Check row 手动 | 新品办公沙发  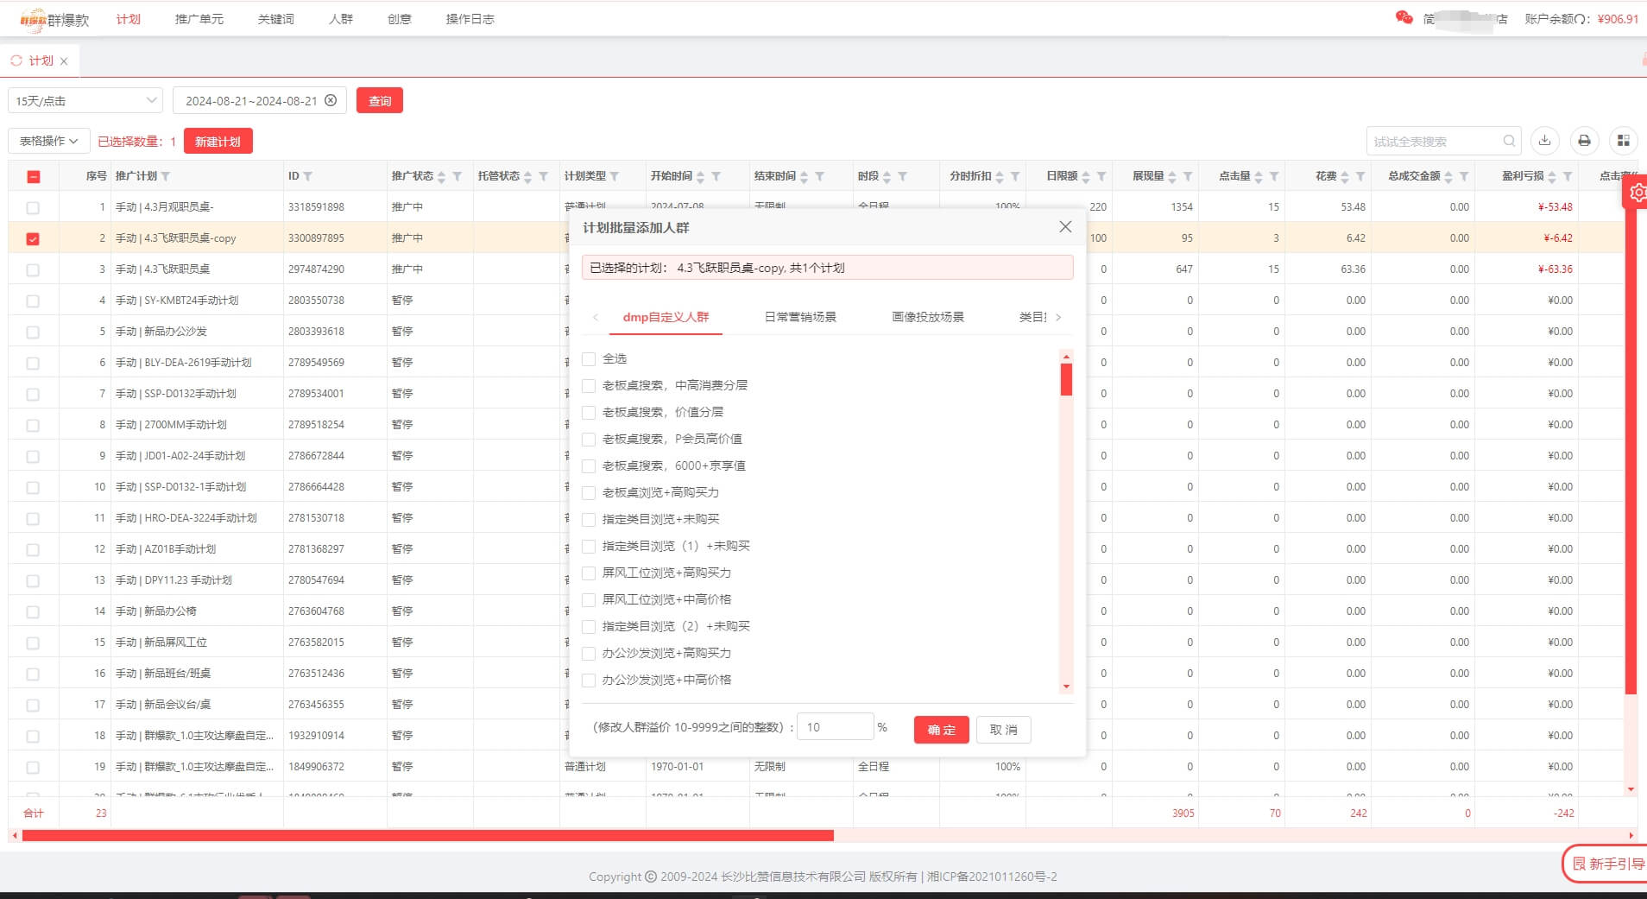click(33, 332)
